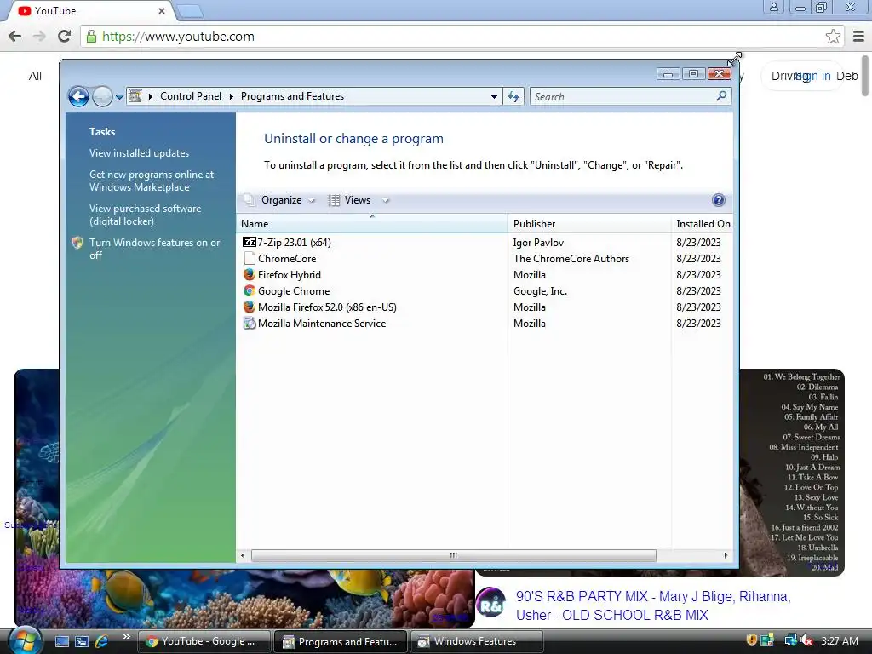
Task: Click the Control Panel icon in the address bar
Action: (x=135, y=96)
